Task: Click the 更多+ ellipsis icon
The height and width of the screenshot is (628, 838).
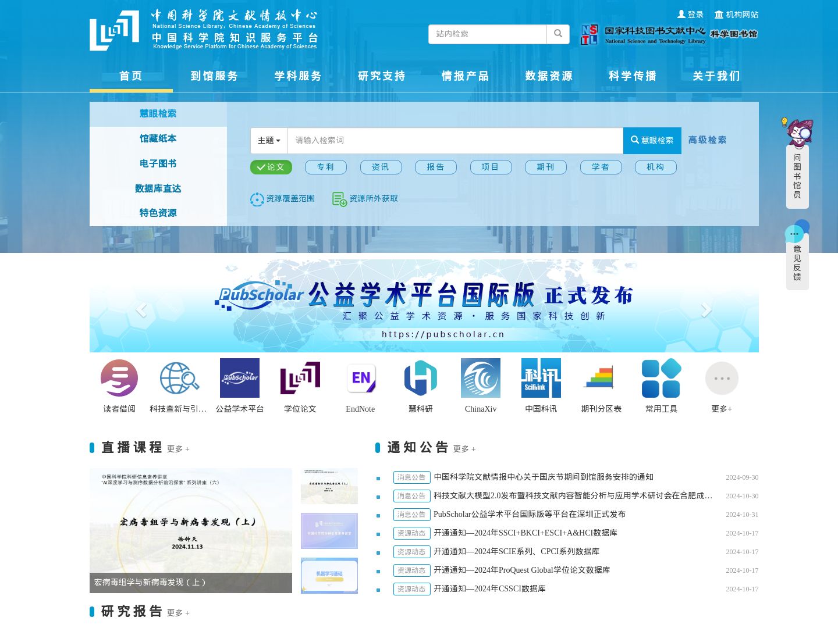Action: pos(722,378)
